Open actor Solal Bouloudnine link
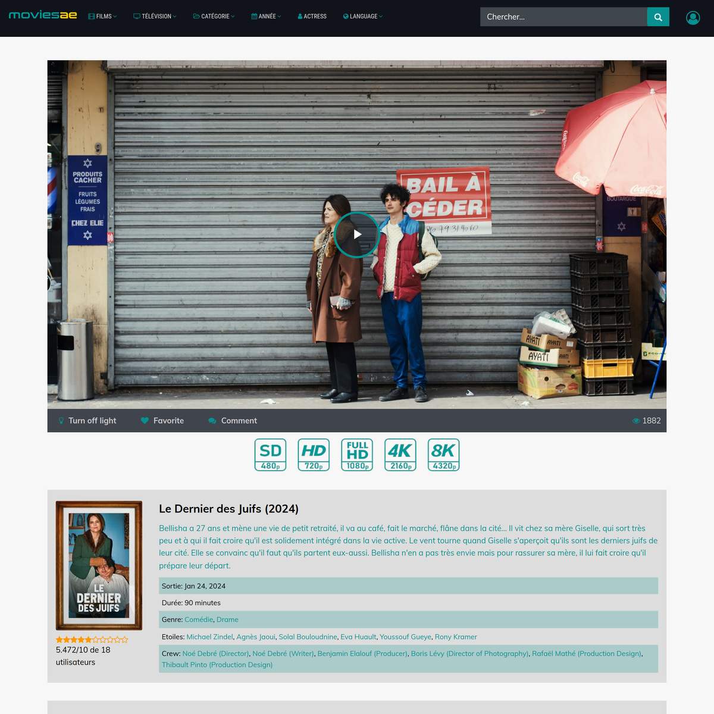 pos(308,637)
